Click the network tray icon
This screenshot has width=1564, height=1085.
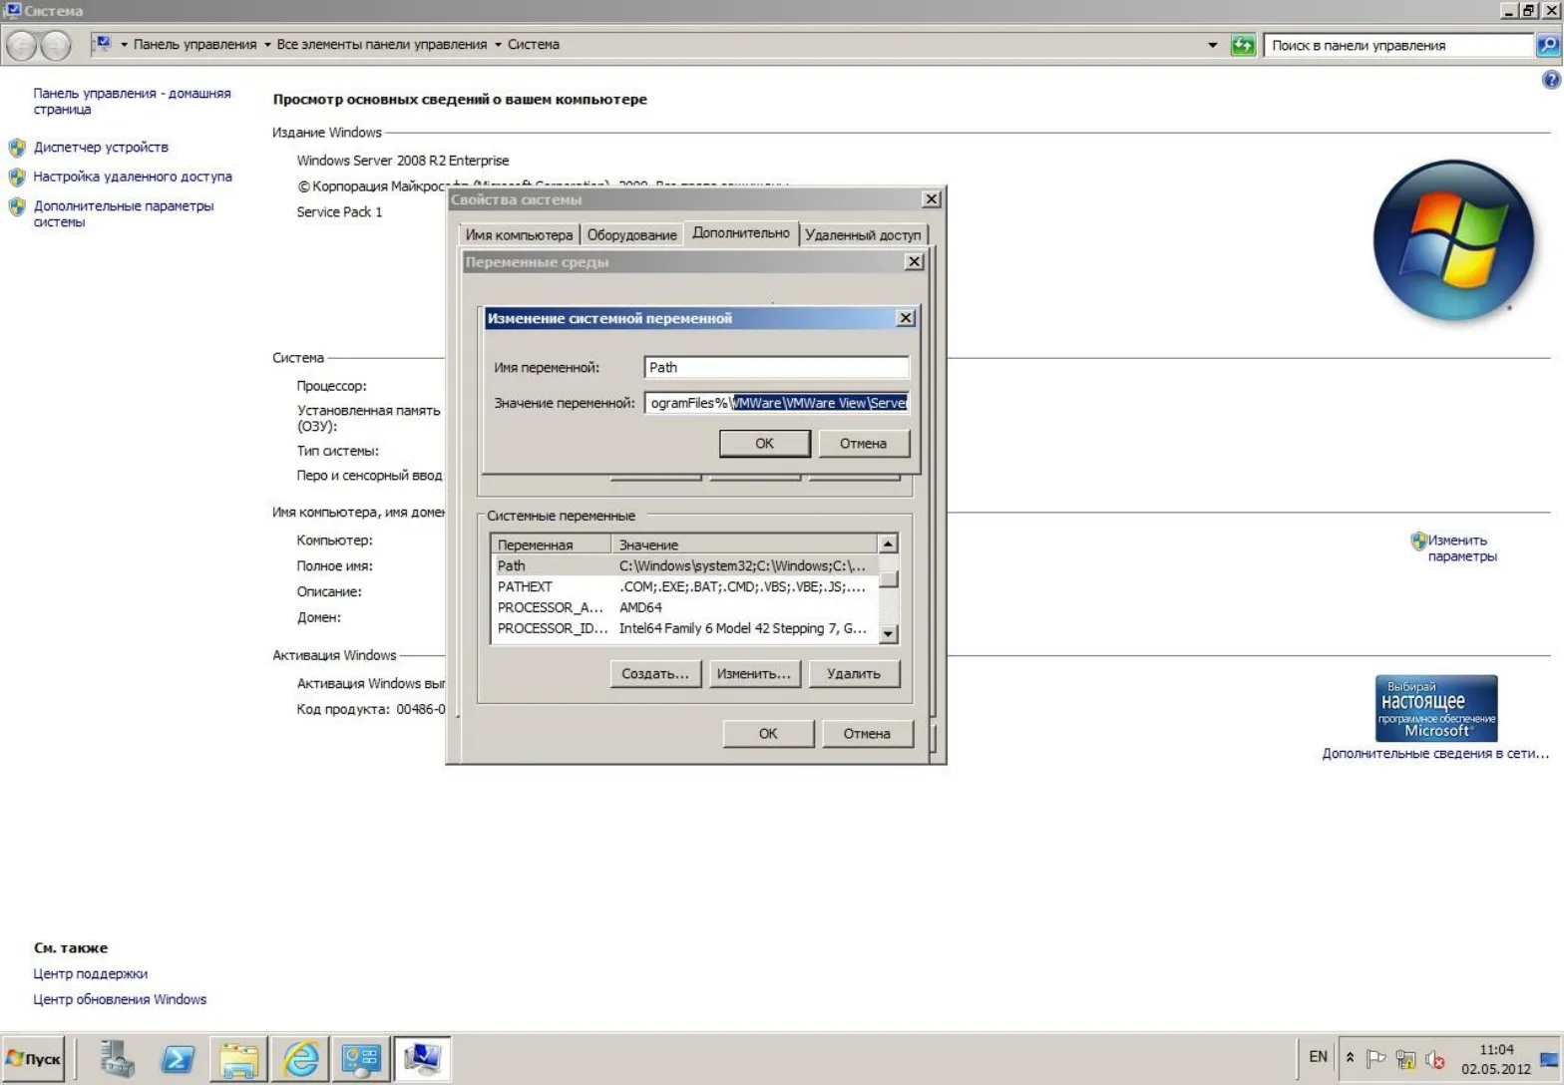tap(1406, 1059)
